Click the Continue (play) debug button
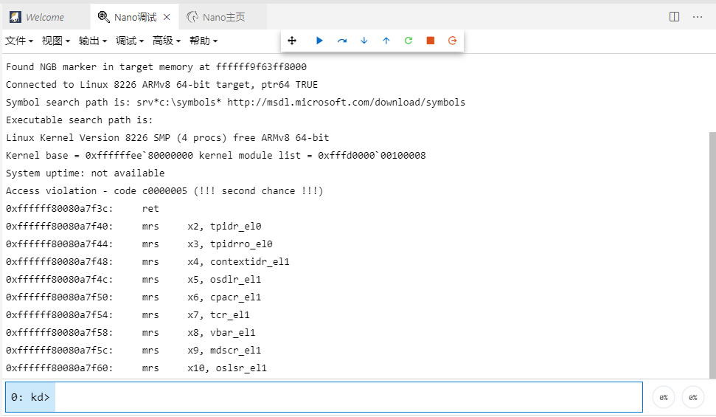Screen dimensions: 716x417 [319, 41]
